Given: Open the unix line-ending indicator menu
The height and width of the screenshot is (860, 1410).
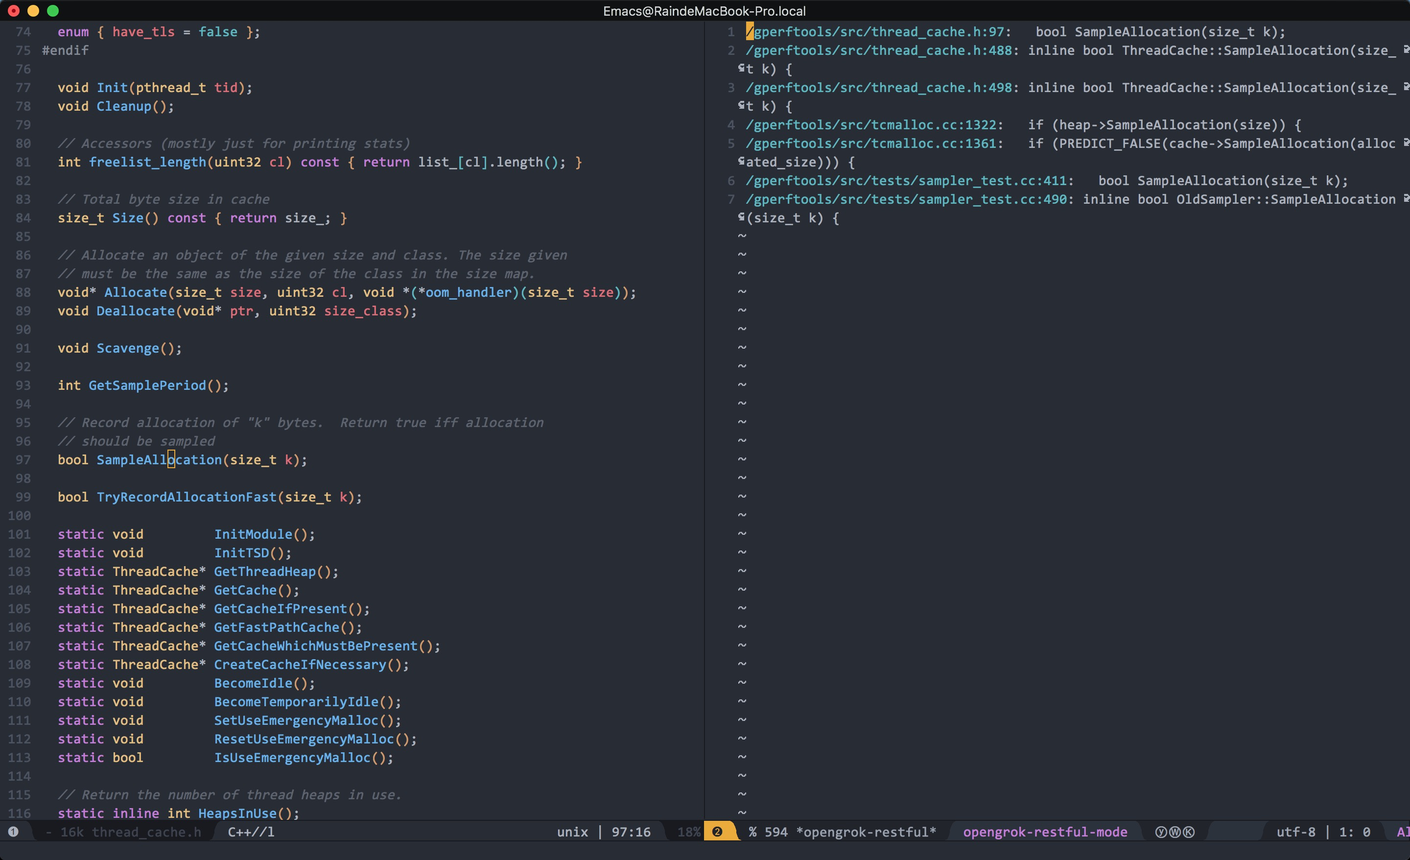Looking at the screenshot, I should 572,832.
